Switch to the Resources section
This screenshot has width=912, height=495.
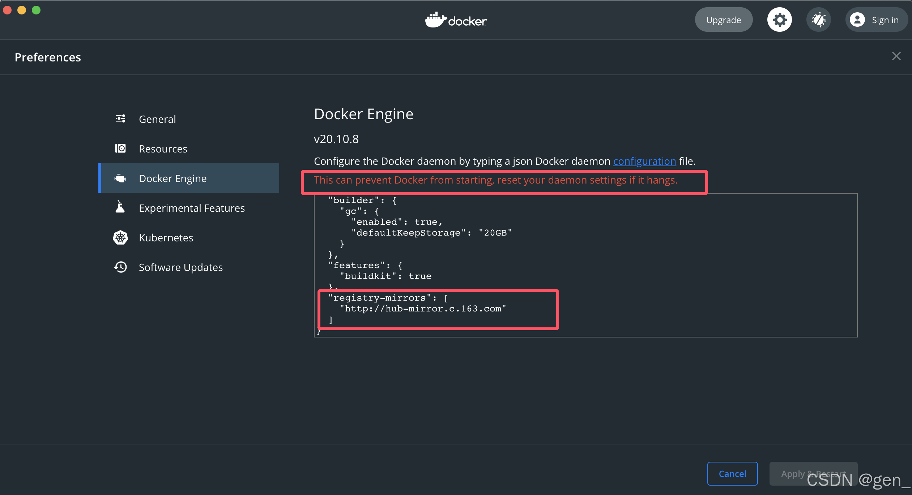click(163, 148)
